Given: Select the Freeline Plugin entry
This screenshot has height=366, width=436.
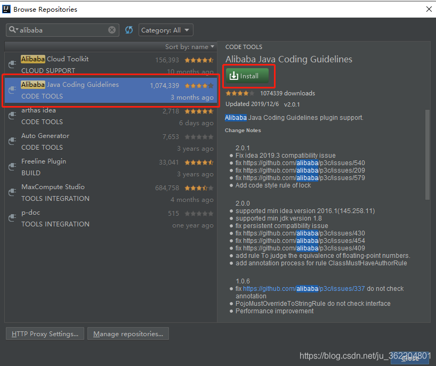Looking at the screenshot, I should click(x=111, y=167).
